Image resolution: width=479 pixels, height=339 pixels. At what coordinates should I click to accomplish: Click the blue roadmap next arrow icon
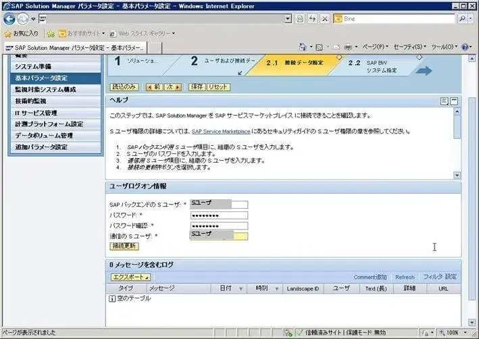coord(424,71)
